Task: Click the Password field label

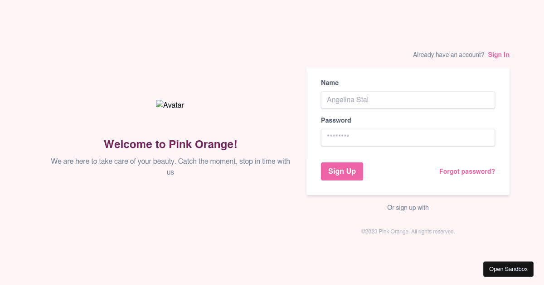Action: pyautogui.click(x=336, y=120)
